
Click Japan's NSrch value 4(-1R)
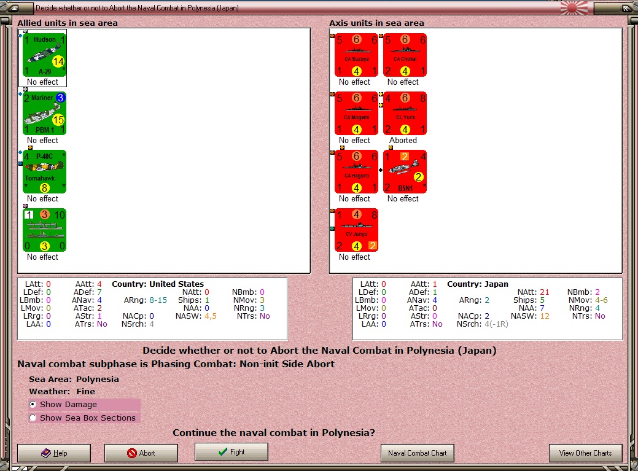496,324
